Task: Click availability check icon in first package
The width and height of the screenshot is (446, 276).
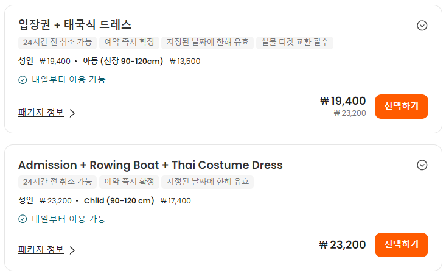Action: (x=23, y=80)
